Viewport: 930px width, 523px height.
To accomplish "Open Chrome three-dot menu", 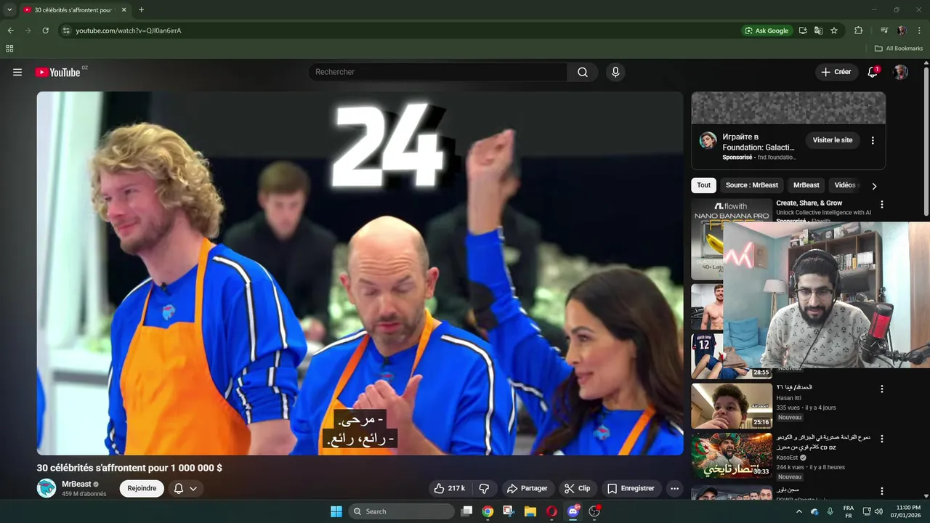I will pos(920,31).
